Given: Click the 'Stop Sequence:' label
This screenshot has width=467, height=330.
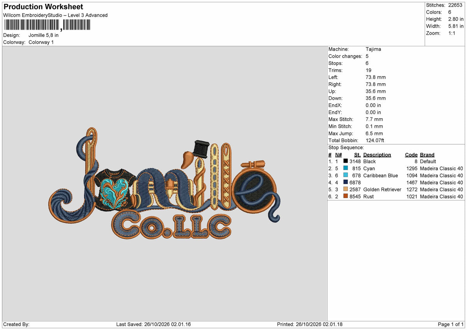Looking at the screenshot, I should (346, 147).
